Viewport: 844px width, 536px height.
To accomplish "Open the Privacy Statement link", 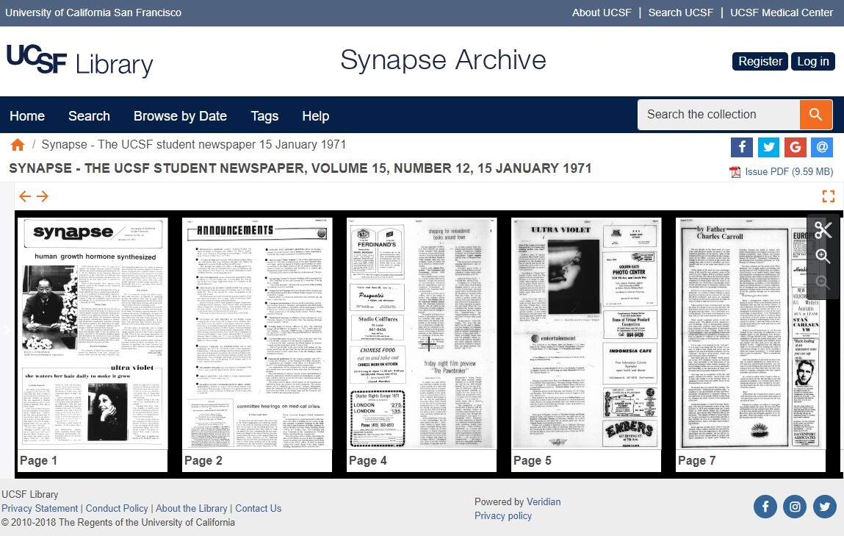I will (39, 508).
